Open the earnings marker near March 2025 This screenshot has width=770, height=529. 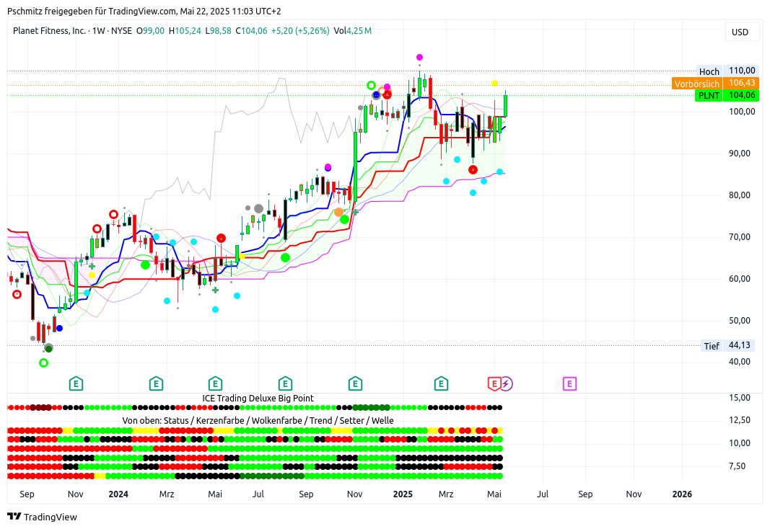click(x=440, y=383)
